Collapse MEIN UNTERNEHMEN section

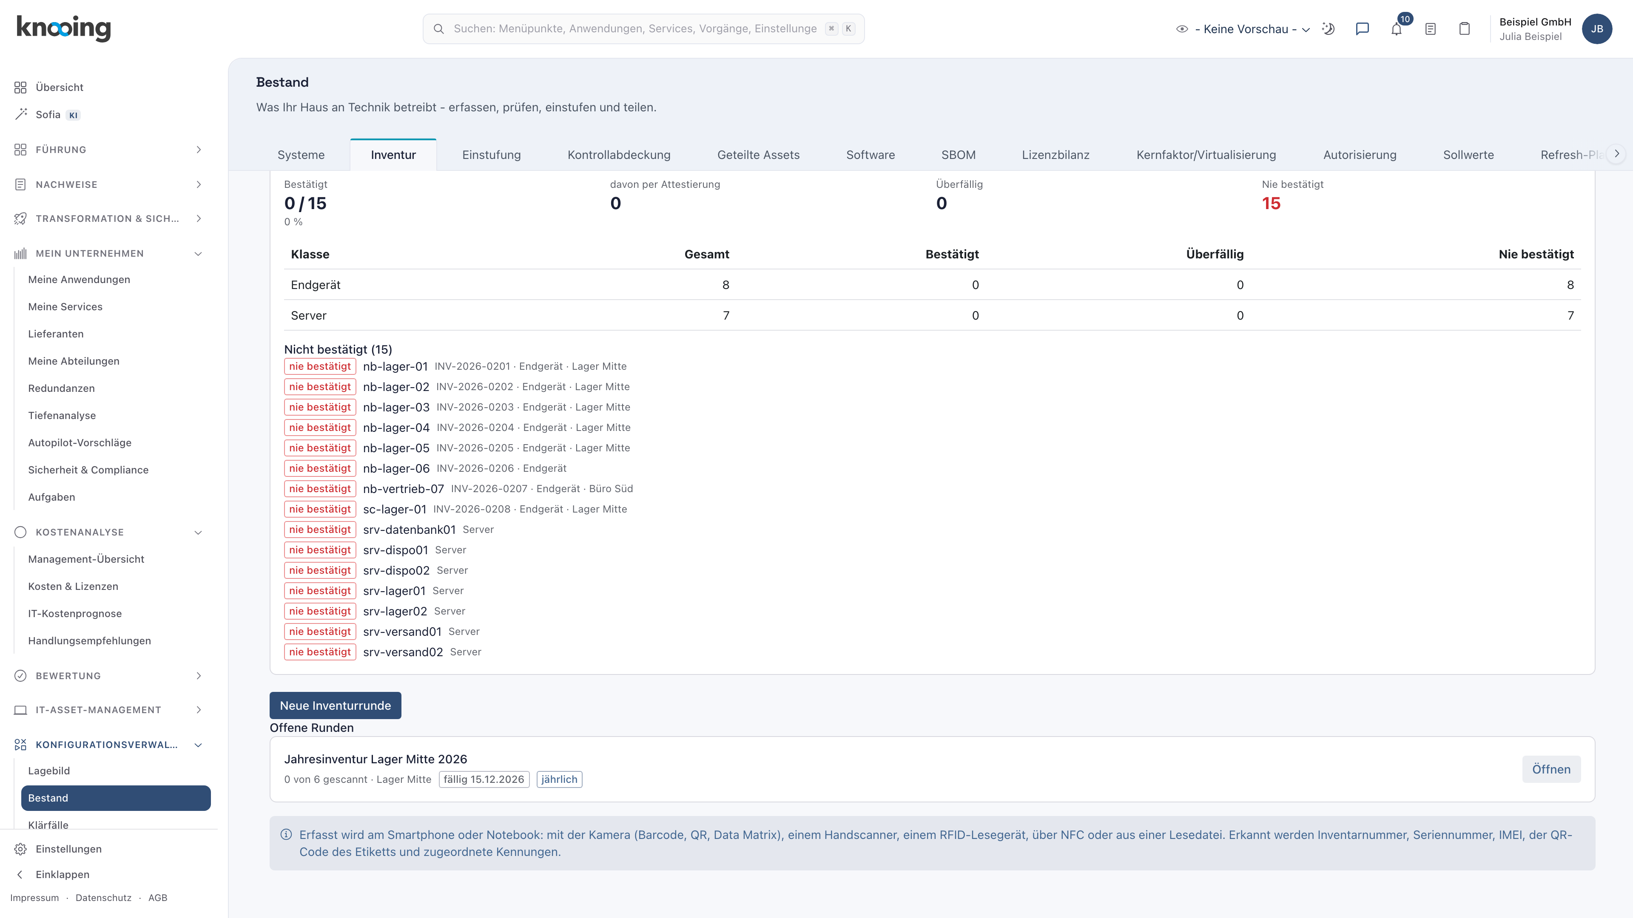(109, 253)
